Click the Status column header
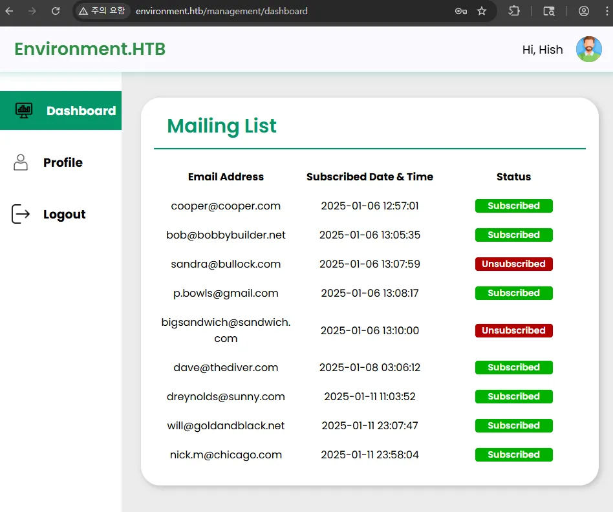This screenshot has width=613, height=512. coord(513,176)
